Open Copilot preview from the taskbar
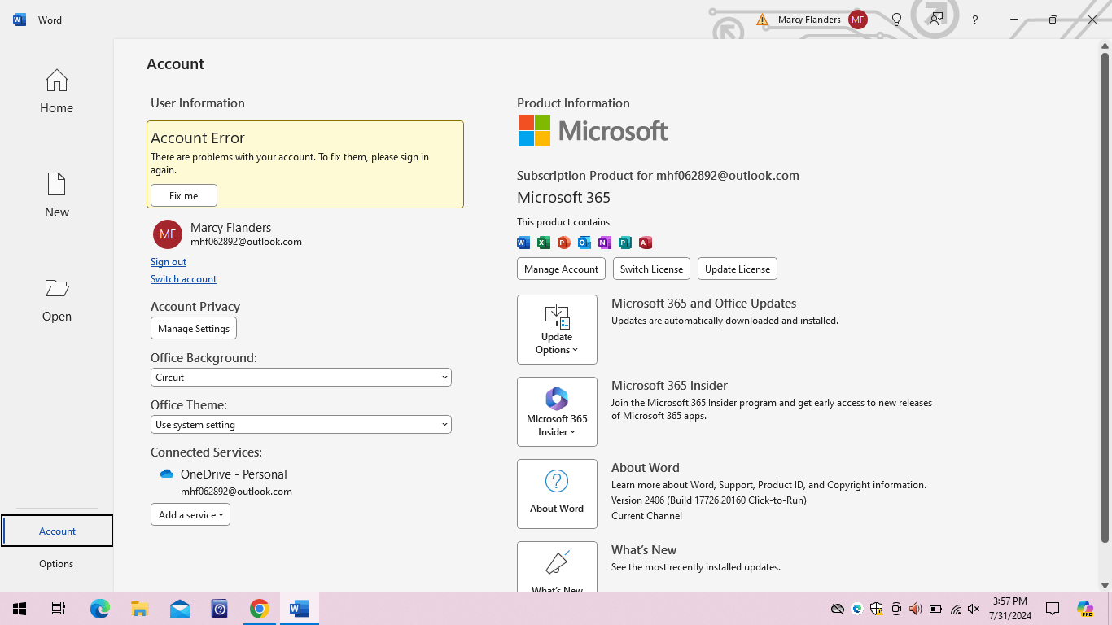 coord(1085,609)
